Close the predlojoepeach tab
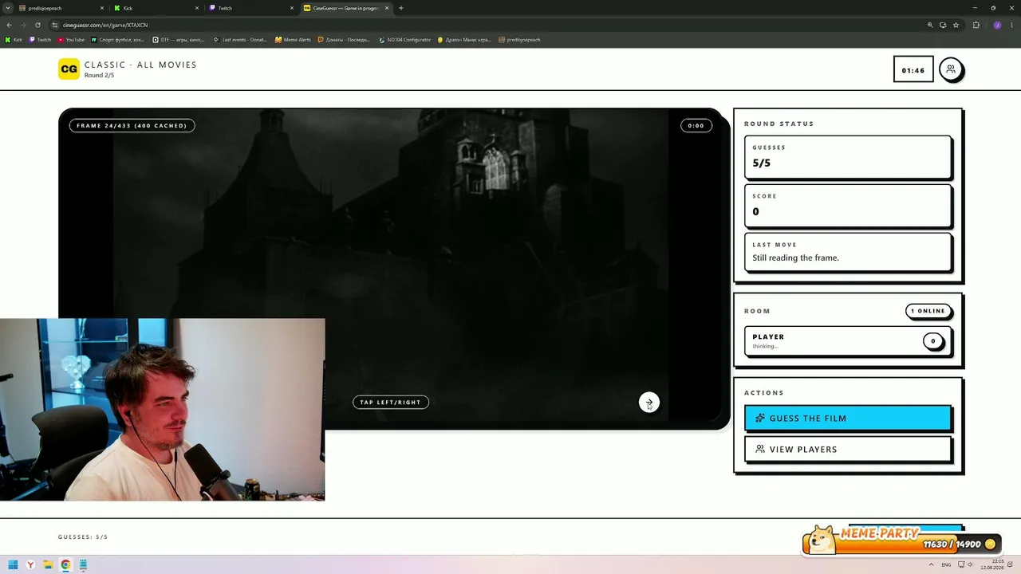This screenshot has height=574, width=1021. 102,8
